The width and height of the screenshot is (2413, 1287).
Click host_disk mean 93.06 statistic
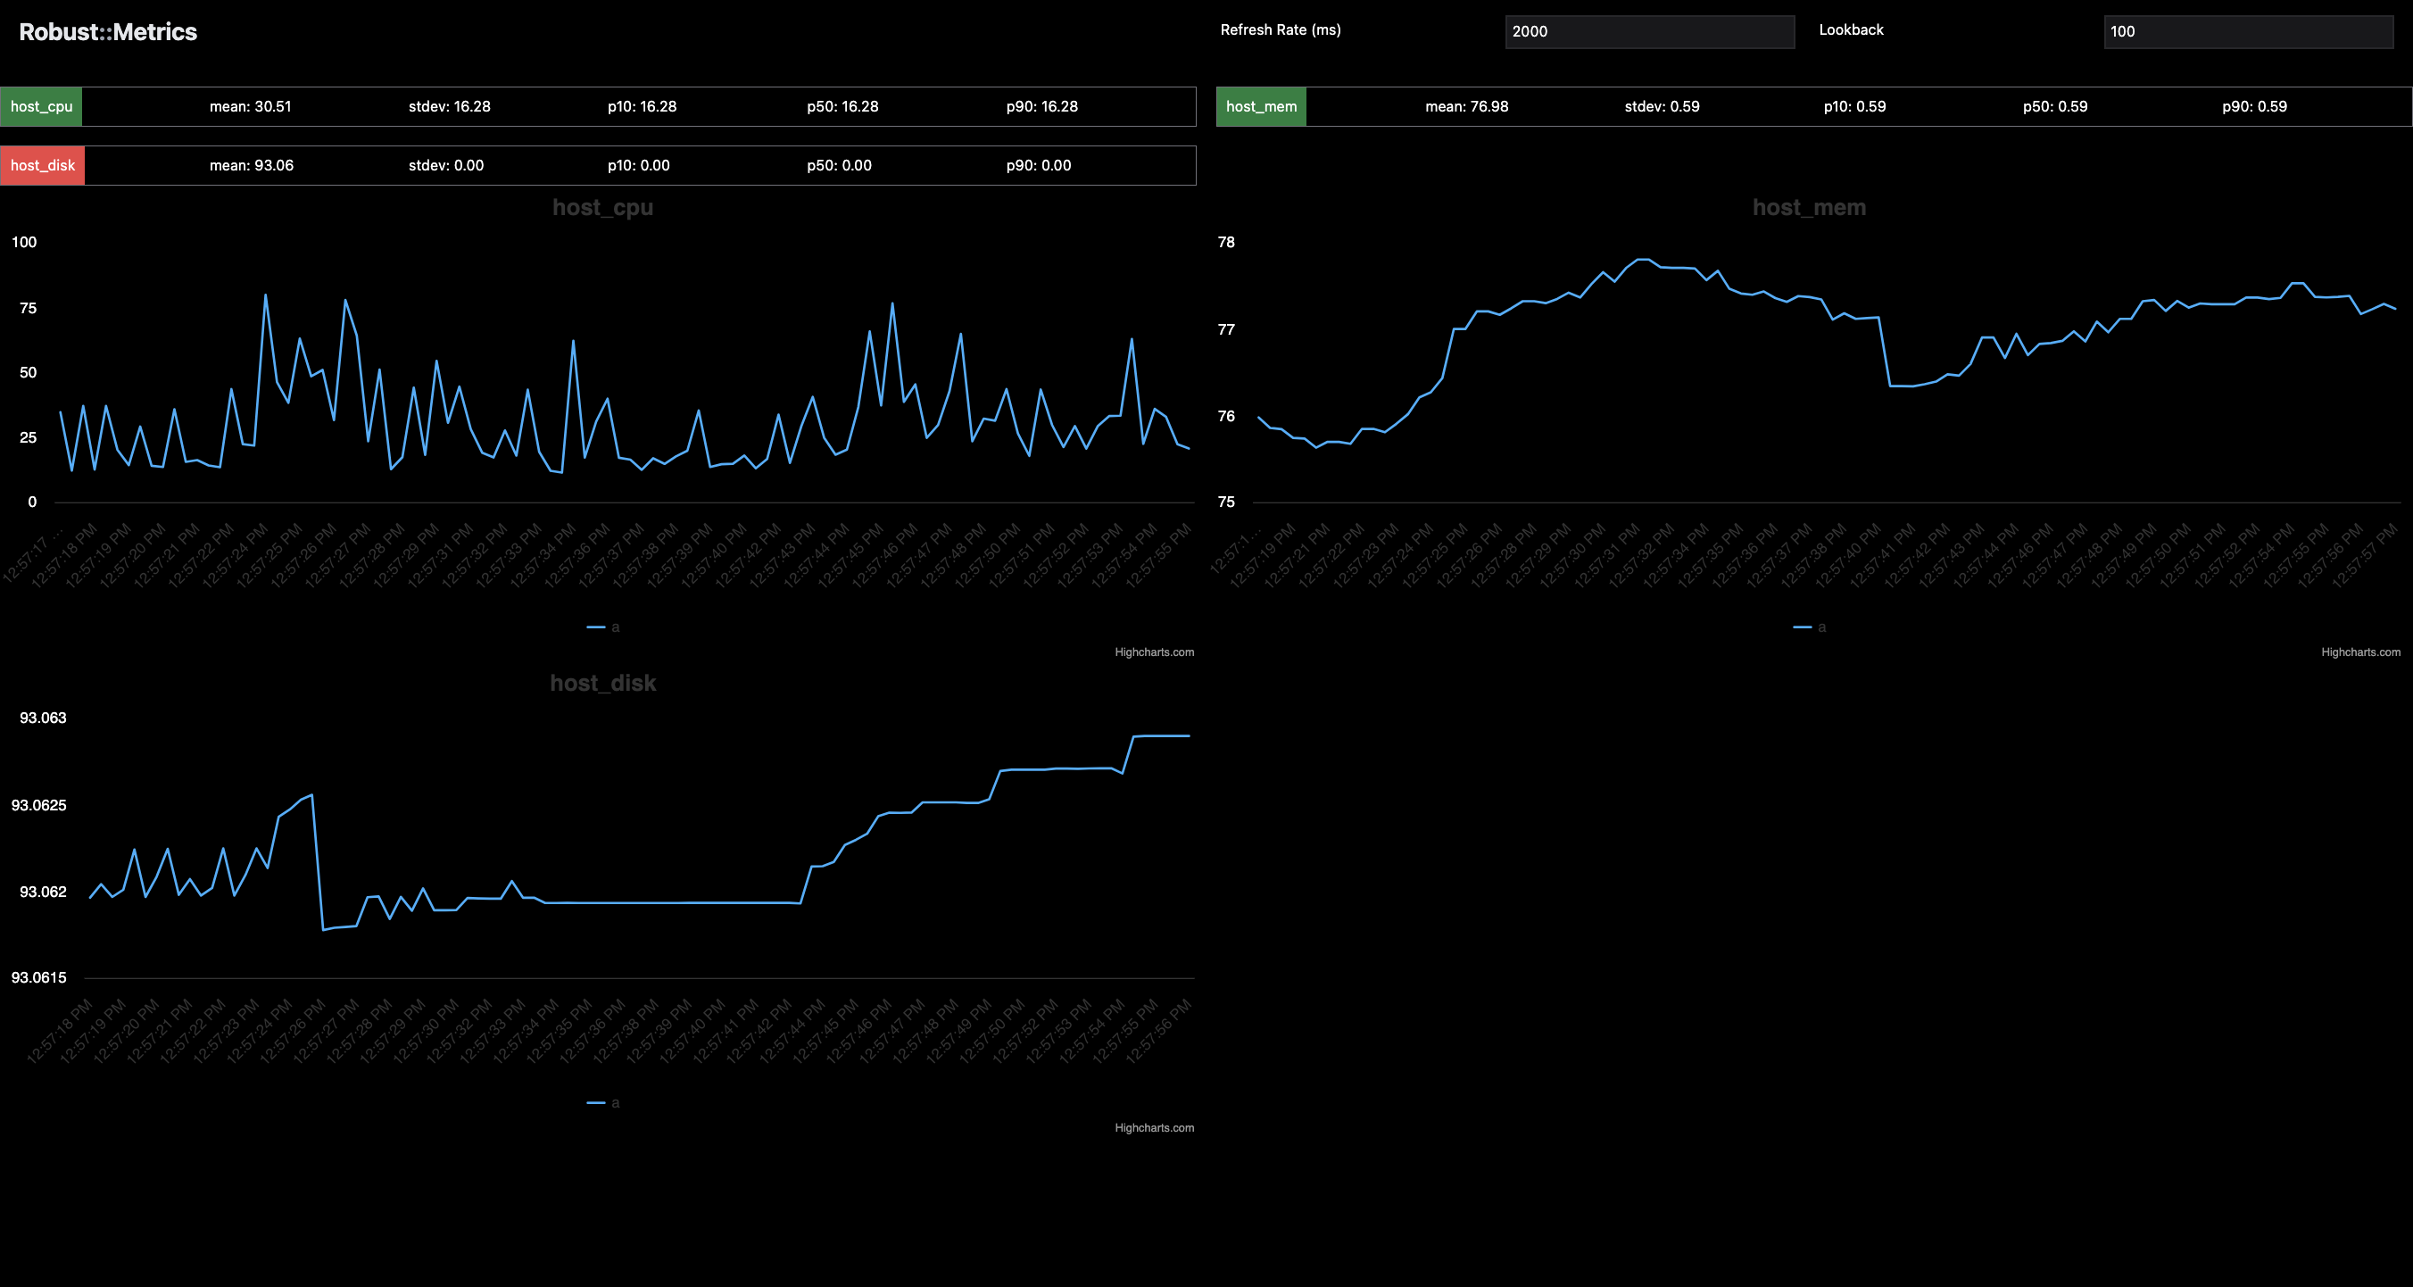[251, 166]
